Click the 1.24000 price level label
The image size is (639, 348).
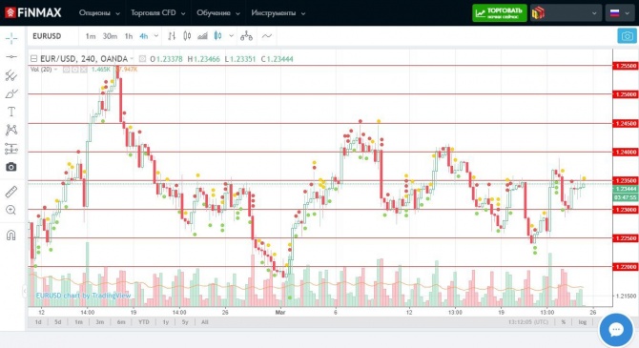[625, 152]
